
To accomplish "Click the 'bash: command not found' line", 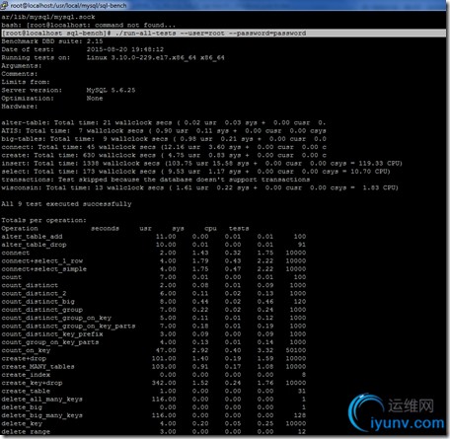I will [x=89, y=25].
